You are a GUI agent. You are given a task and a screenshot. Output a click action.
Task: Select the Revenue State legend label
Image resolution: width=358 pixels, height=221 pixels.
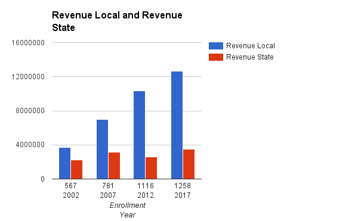coord(250,57)
